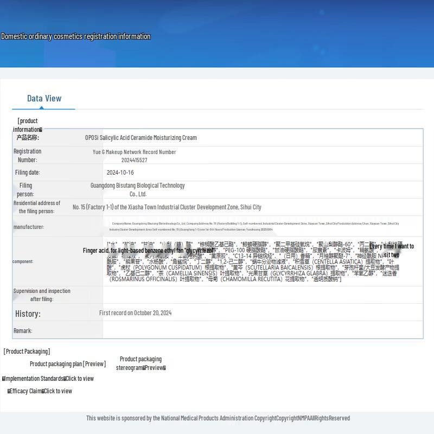Image resolution: width=434 pixels, height=434 pixels.
Task: Select the Guangdong Bisutang filing person name
Action: (138, 189)
